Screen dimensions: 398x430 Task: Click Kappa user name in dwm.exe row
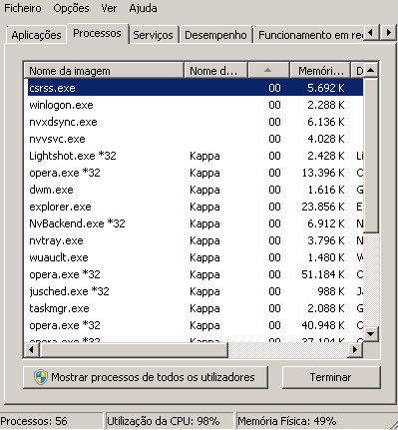[x=204, y=191]
